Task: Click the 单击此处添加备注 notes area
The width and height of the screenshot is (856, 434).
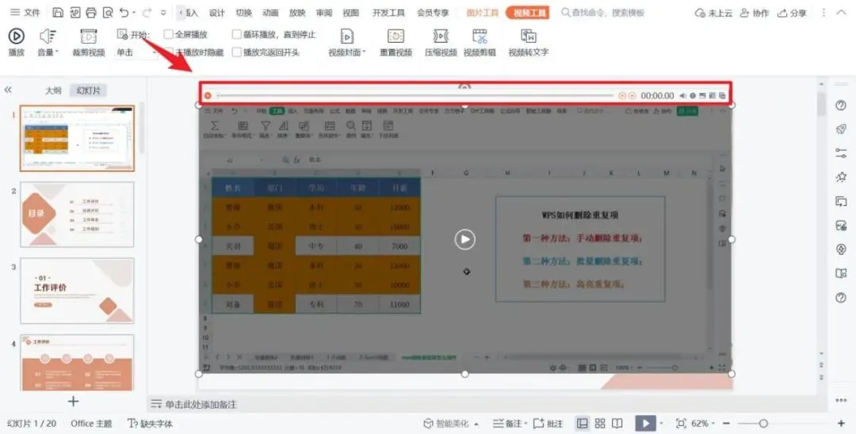Action: tap(201, 405)
